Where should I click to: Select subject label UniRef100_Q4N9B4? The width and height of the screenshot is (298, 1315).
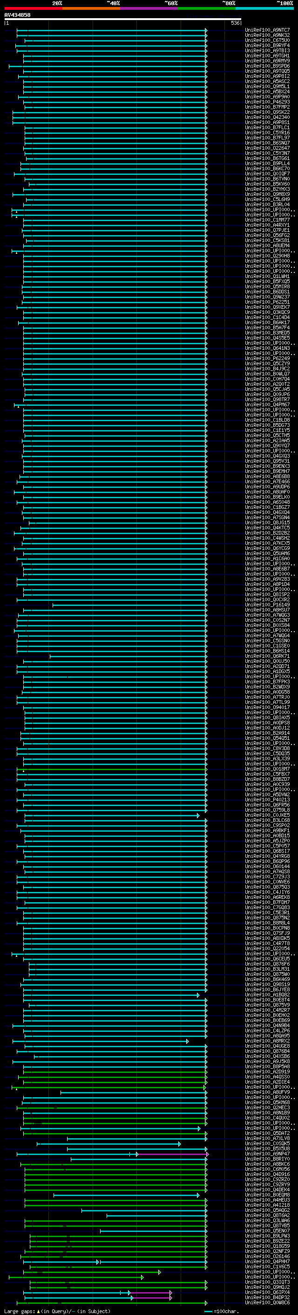[x=267, y=1025]
